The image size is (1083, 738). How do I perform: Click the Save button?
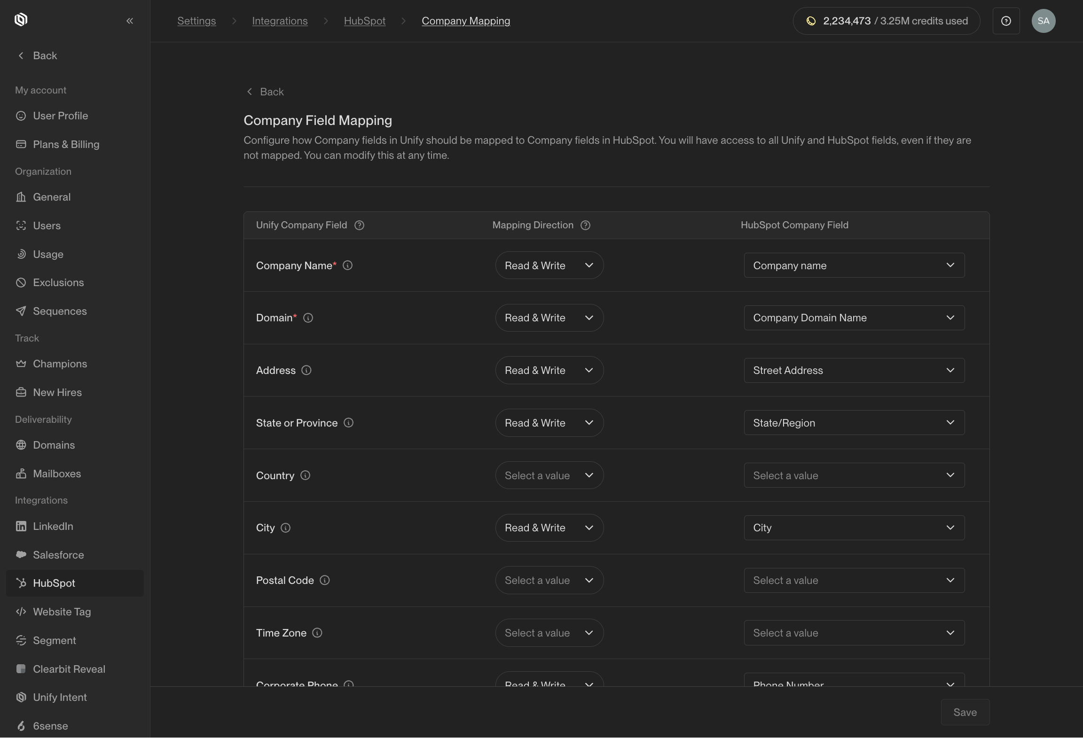click(965, 712)
